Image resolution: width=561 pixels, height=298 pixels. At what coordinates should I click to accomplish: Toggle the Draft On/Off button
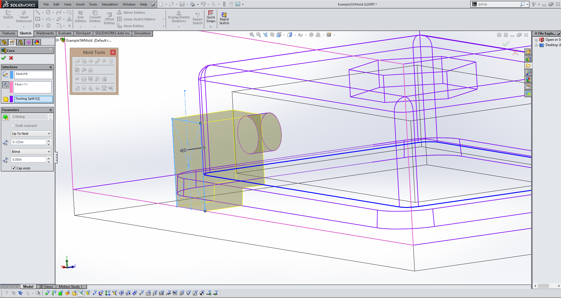6,117
